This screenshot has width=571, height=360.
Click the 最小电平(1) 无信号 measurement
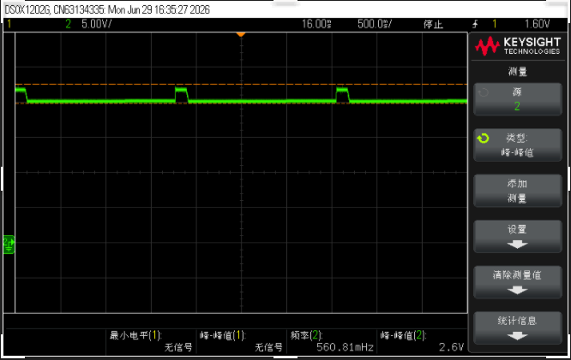click(x=150, y=341)
